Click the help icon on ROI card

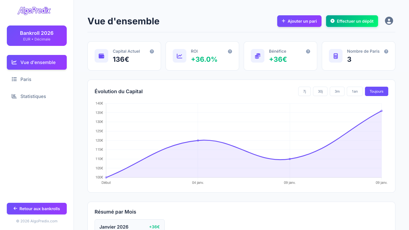230,52
